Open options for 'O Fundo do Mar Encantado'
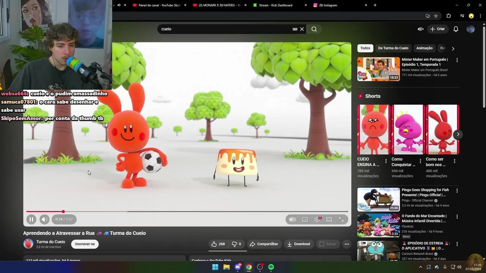This screenshot has height=273, width=486. 457,217
